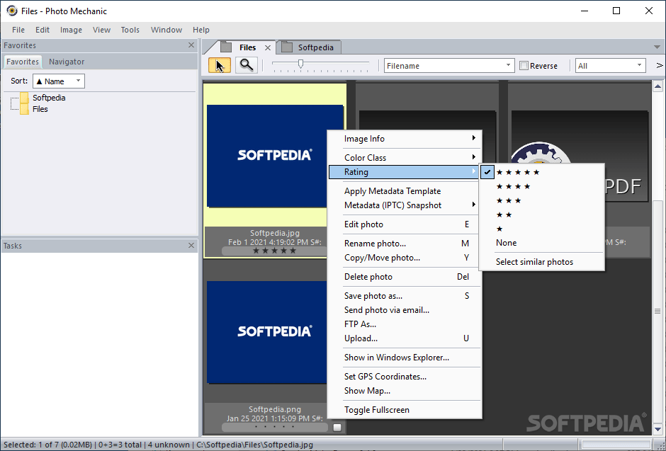666x451 pixels.
Task: Select Show in Windows Explorer...
Action: (405, 358)
